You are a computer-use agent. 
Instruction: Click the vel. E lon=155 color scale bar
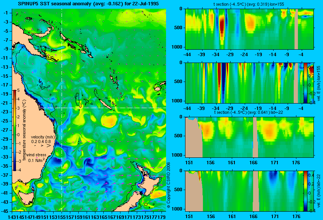[x=306, y=83]
